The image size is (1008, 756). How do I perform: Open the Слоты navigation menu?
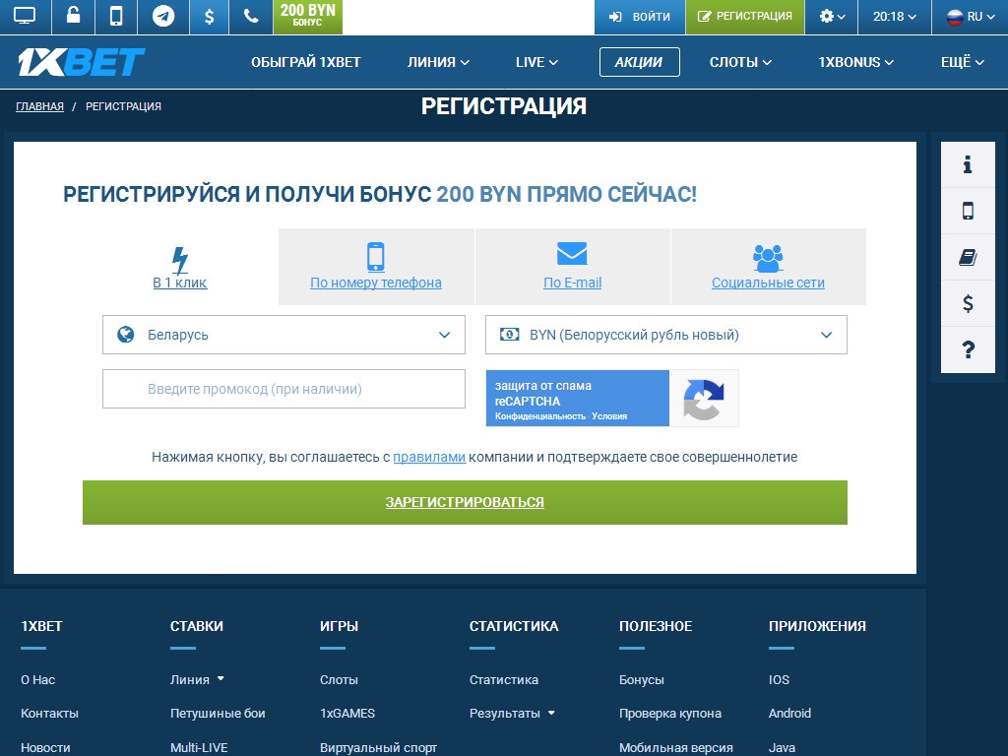[x=740, y=62]
